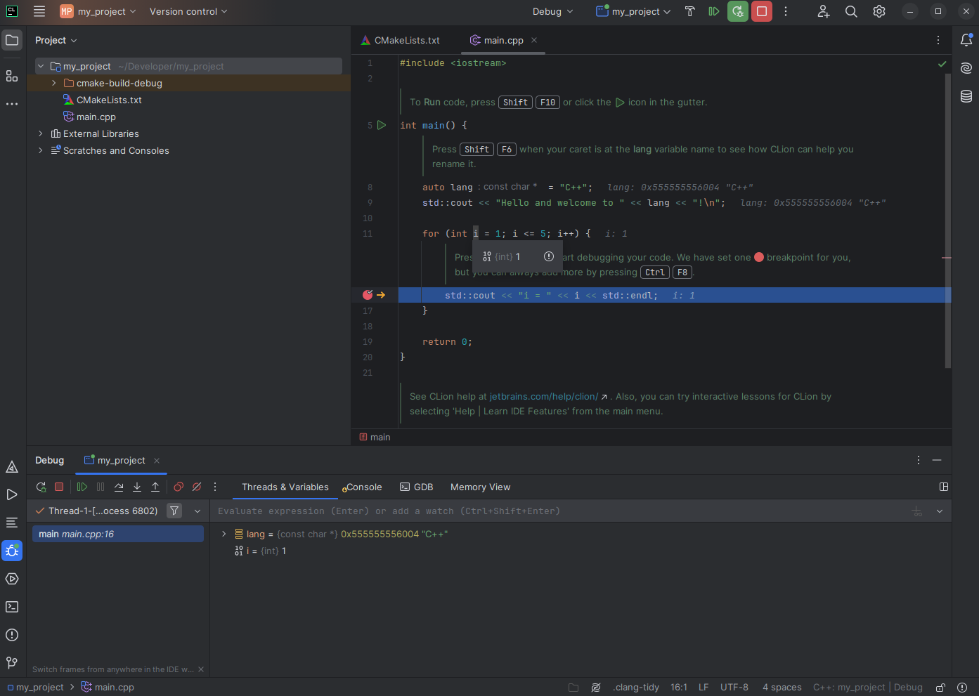Resume Program in debugger toolbar

click(82, 487)
